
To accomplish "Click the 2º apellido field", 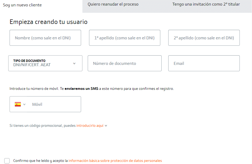I will (204, 38).
